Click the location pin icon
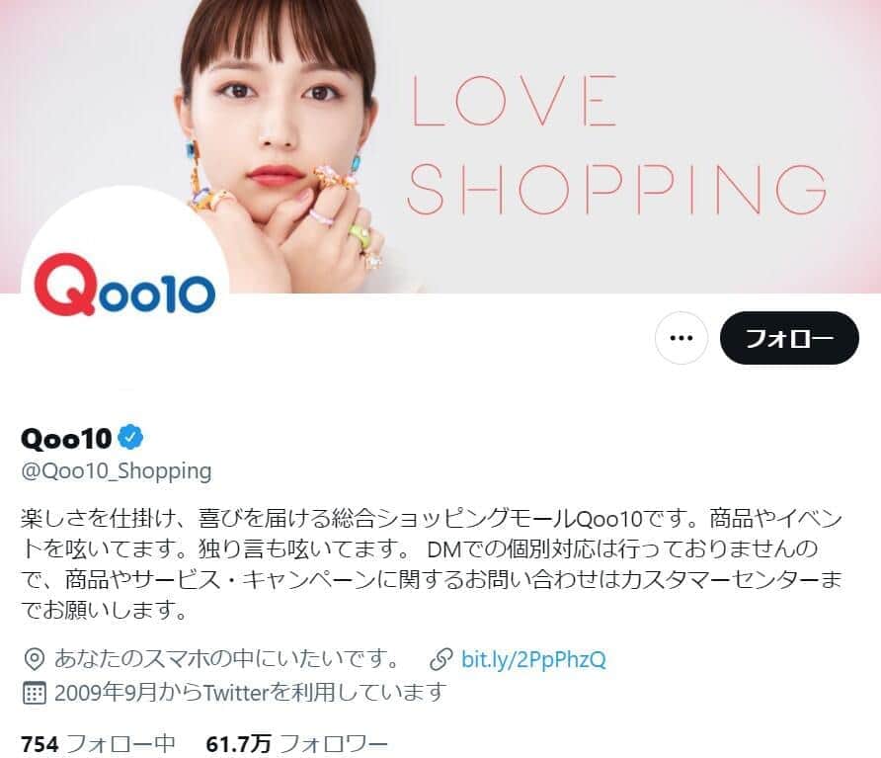 pyautogui.click(x=35, y=659)
